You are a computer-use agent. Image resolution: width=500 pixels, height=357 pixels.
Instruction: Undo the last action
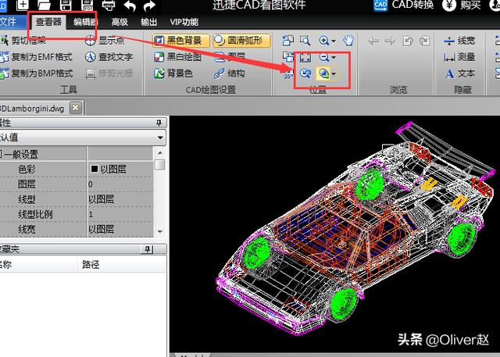(130, 5)
